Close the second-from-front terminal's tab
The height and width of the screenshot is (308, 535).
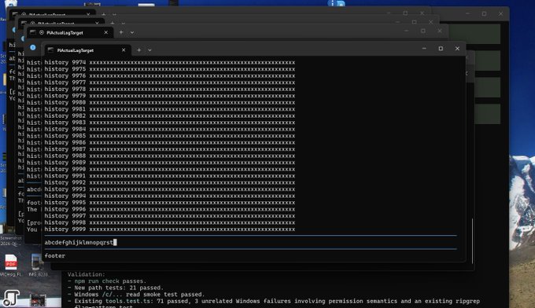point(105,32)
